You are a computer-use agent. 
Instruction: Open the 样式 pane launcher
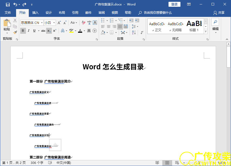(x=207, y=39)
